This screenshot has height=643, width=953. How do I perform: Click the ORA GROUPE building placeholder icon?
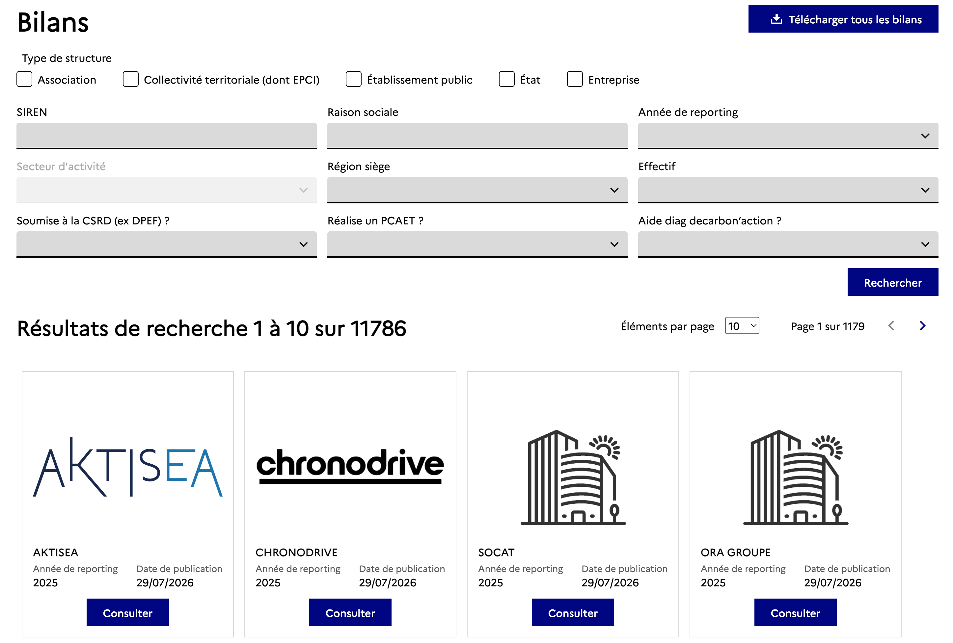[796, 477]
